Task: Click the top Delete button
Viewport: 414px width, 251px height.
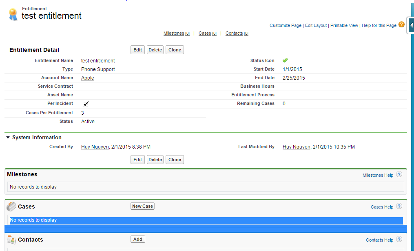Action: pyautogui.click(x=155, y=50)
